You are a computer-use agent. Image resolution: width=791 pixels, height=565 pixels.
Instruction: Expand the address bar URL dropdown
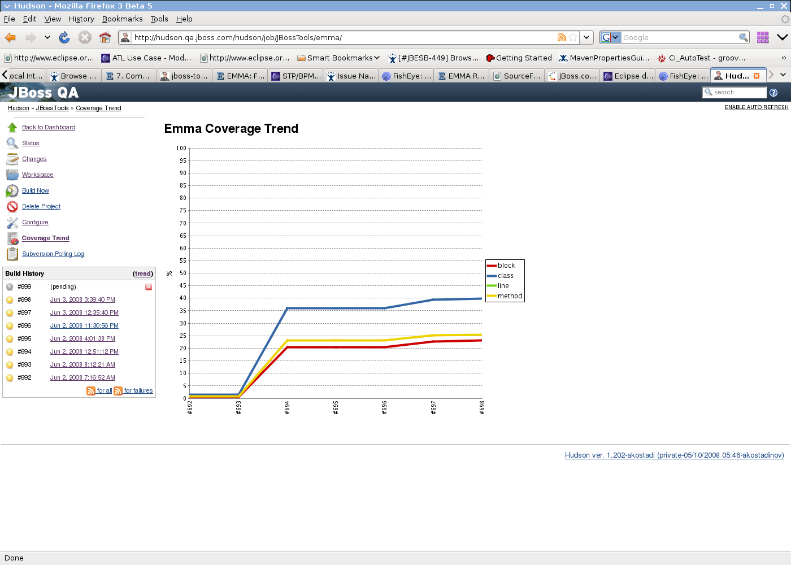(587, 37)
